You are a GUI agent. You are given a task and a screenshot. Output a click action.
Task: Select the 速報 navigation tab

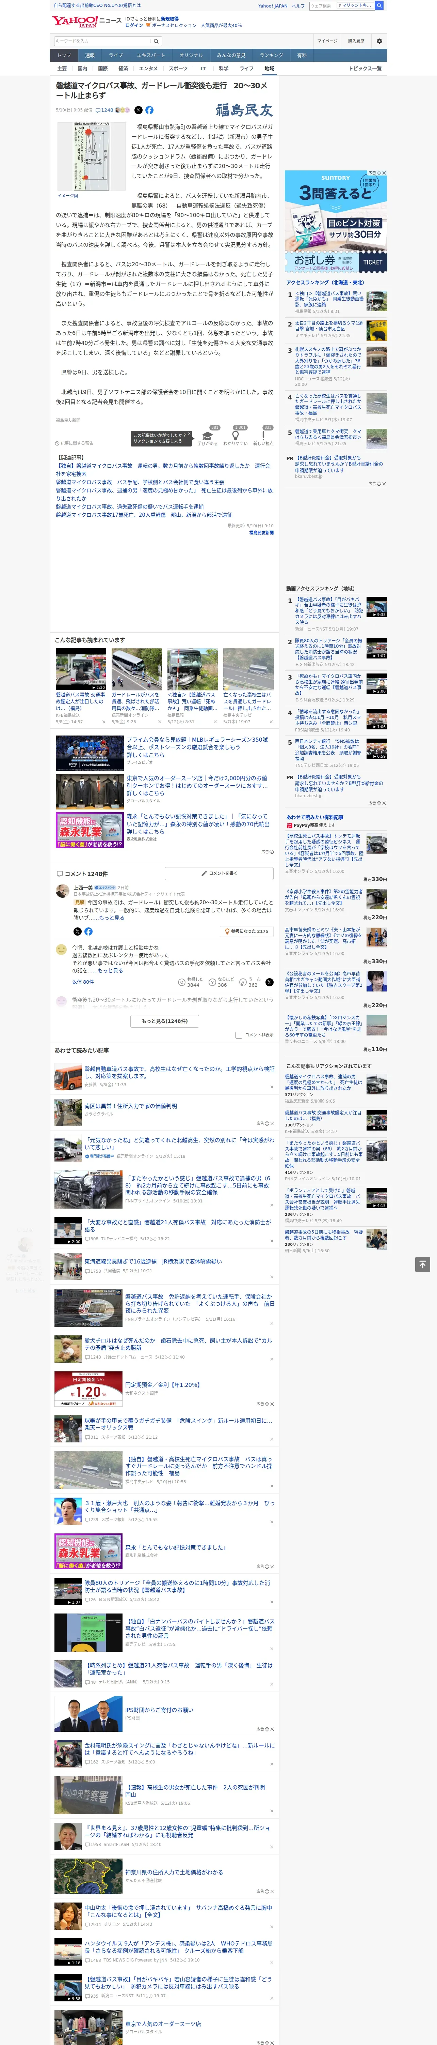tap(90, 56)
